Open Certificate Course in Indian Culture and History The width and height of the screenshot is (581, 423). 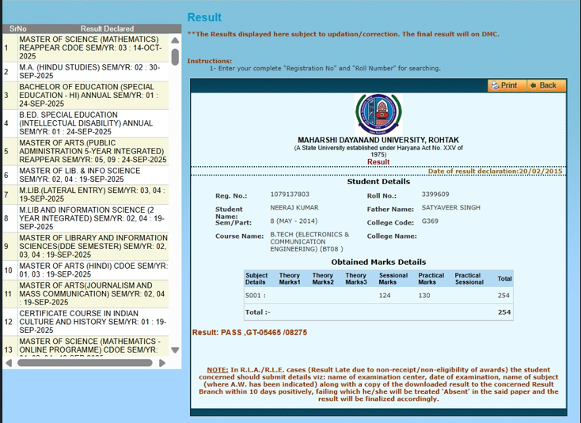[x=85, y=322]
